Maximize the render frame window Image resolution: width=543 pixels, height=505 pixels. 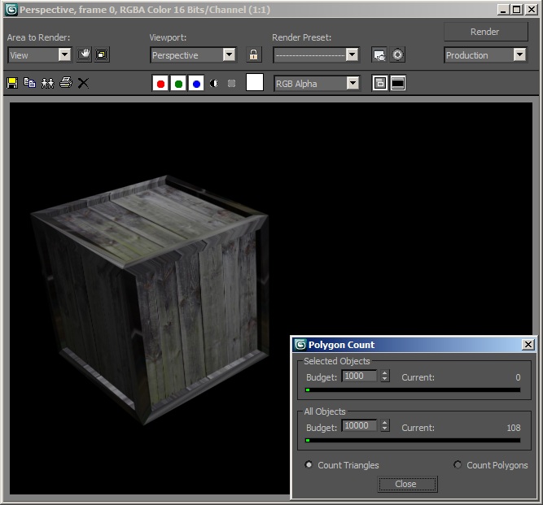[516, 9]
